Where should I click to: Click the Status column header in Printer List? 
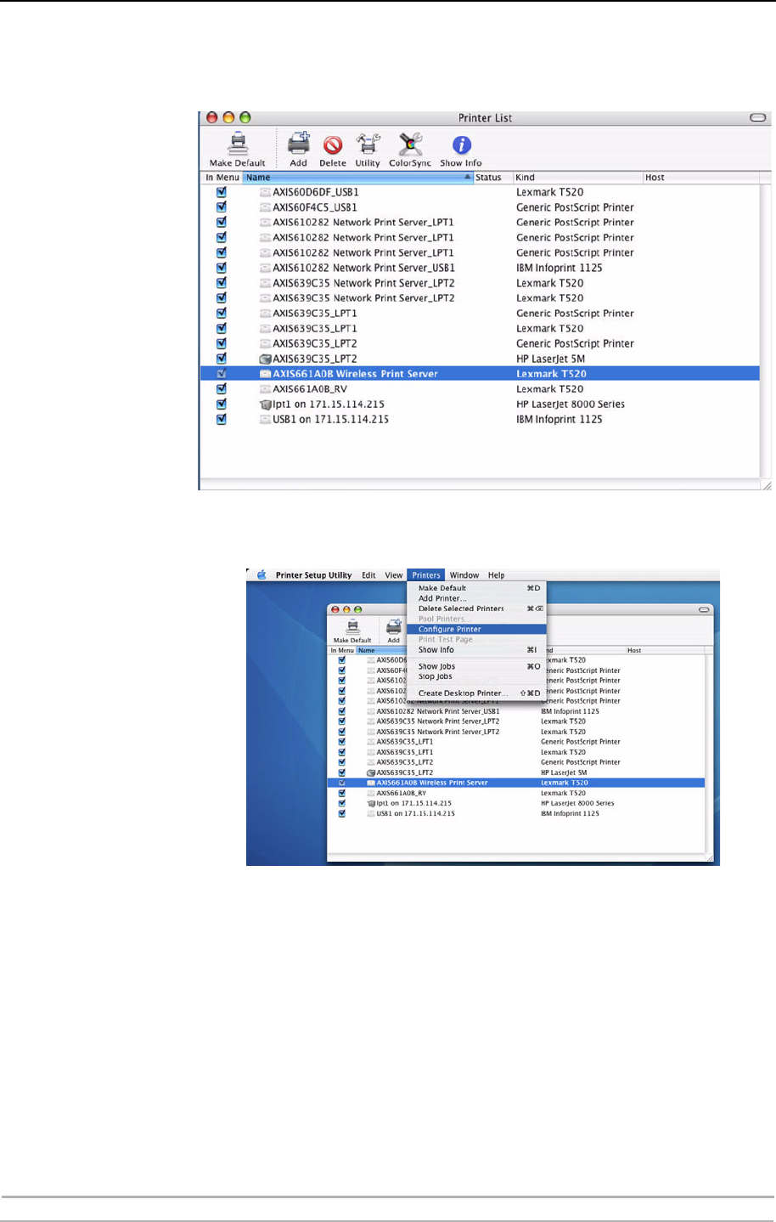coord(493,178)
